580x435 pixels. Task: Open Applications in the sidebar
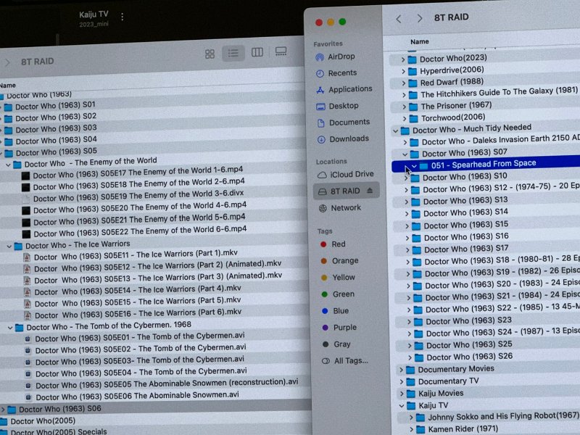[x=344, y=89]
